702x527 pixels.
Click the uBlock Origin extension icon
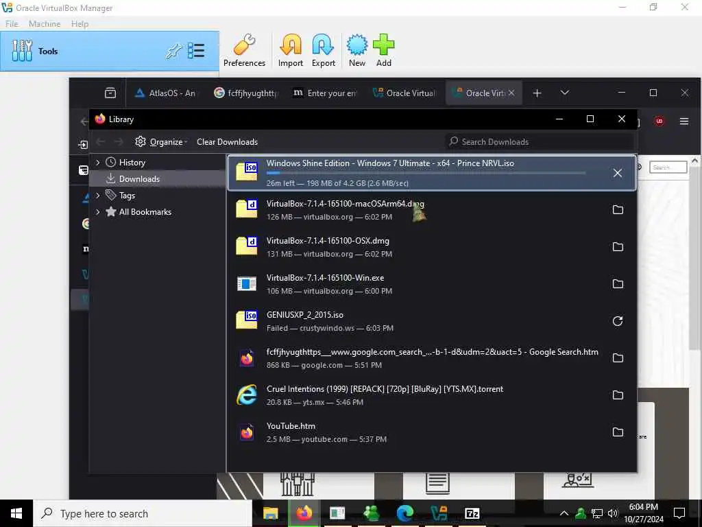659,121
